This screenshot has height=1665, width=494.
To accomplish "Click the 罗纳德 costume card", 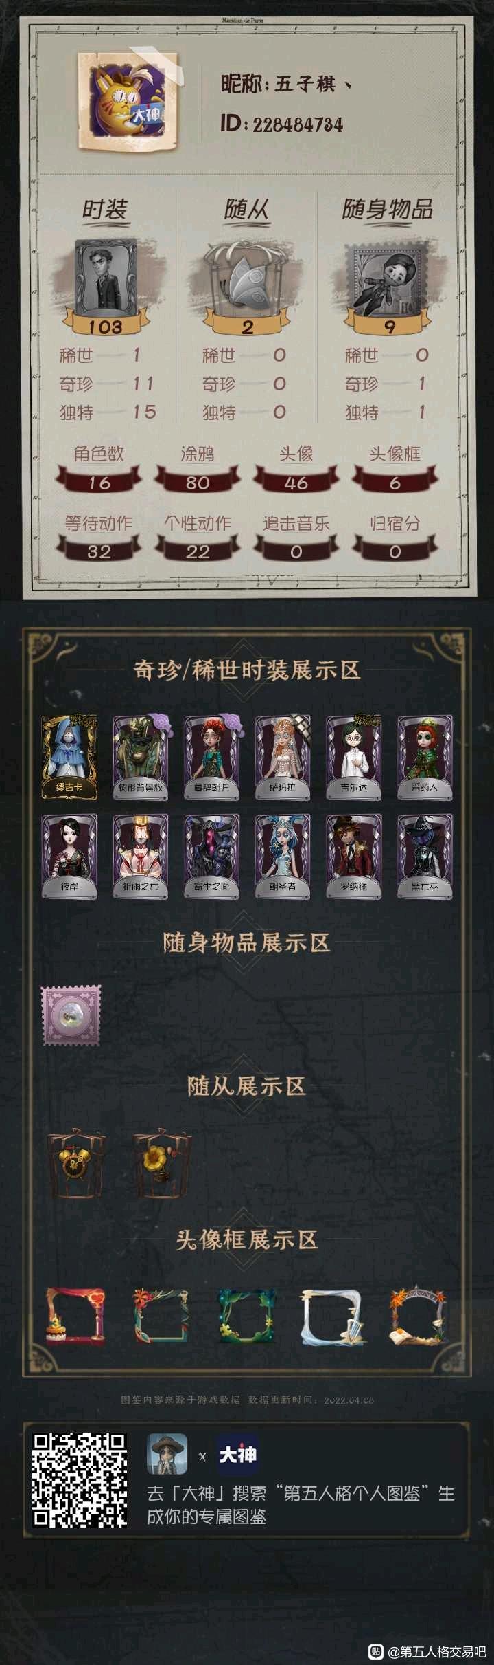I will (x=354, y=856).
